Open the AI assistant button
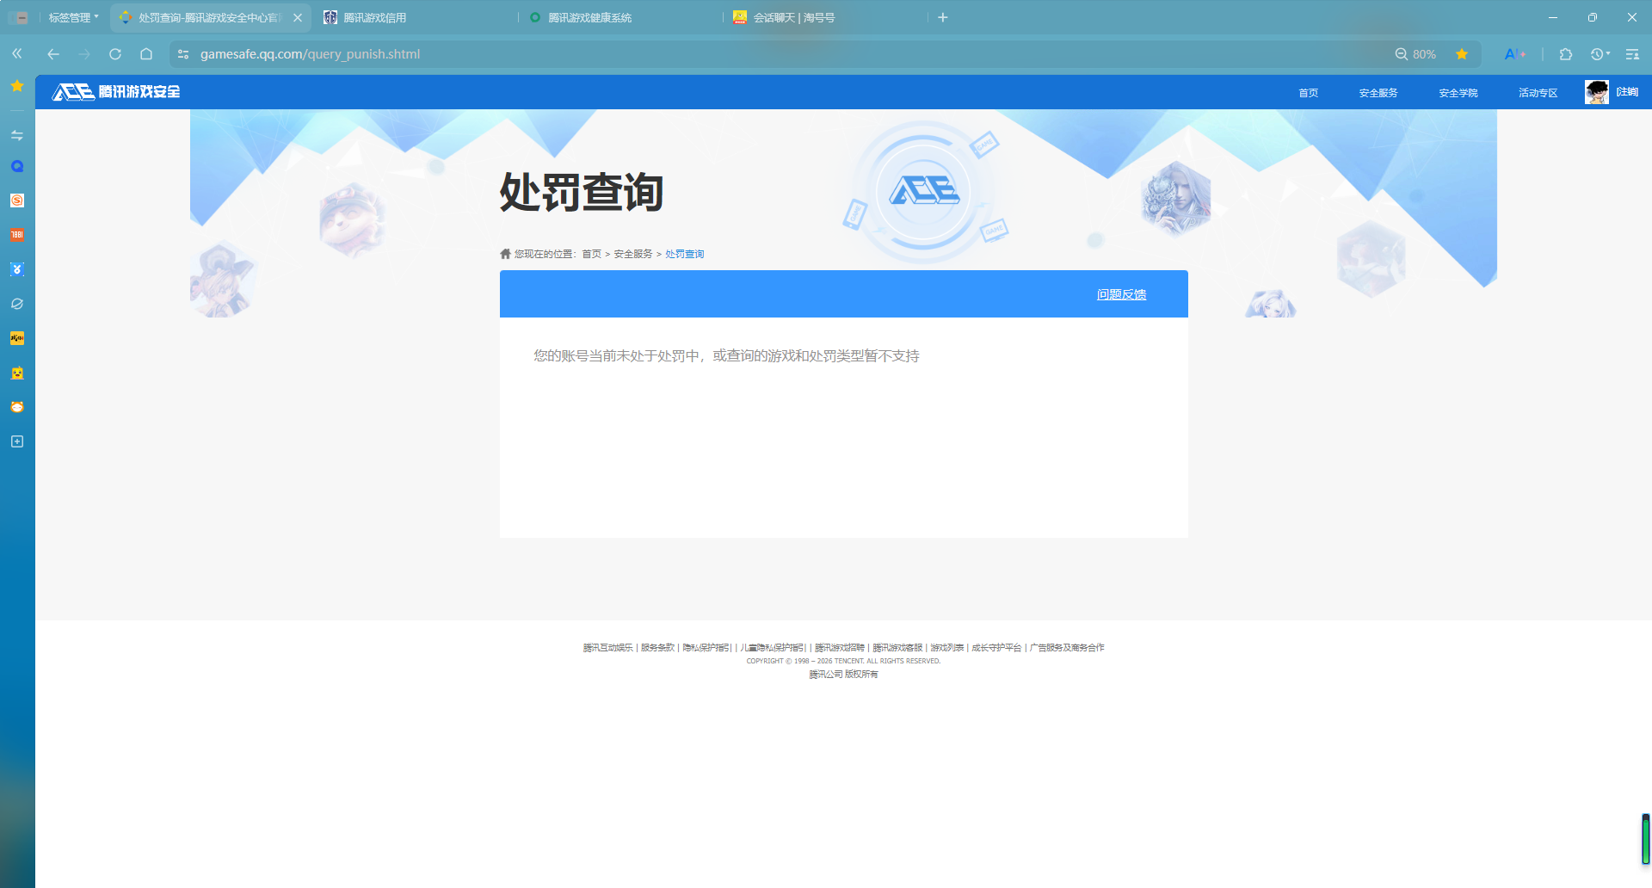 (1514, 53)
